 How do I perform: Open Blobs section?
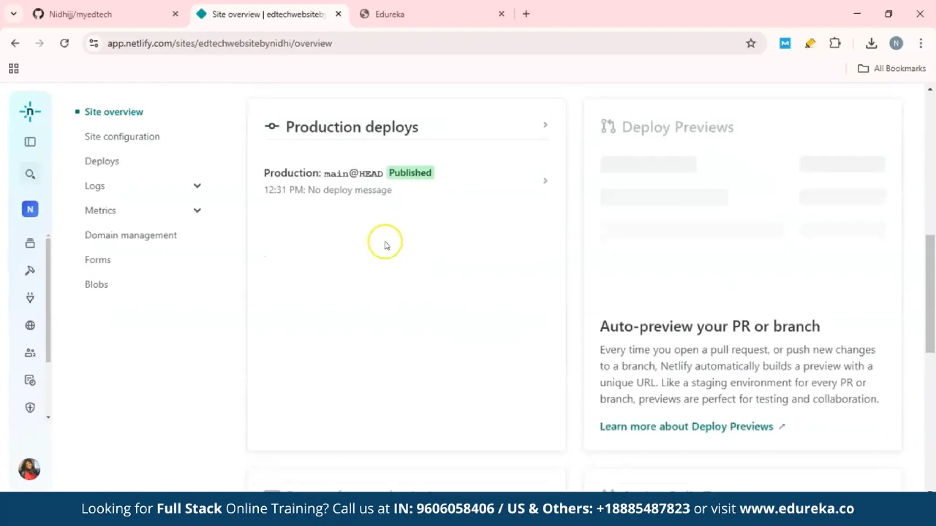point(96,284)
